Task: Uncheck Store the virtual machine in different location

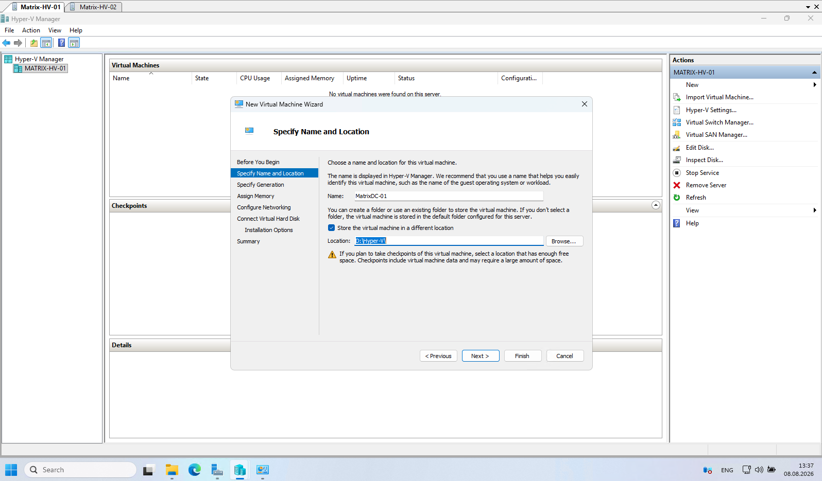Action: click(x=331, y=228)
